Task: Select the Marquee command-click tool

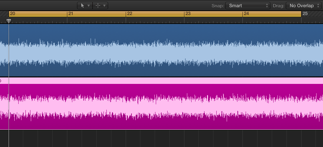Action: (x=98, y=6)
